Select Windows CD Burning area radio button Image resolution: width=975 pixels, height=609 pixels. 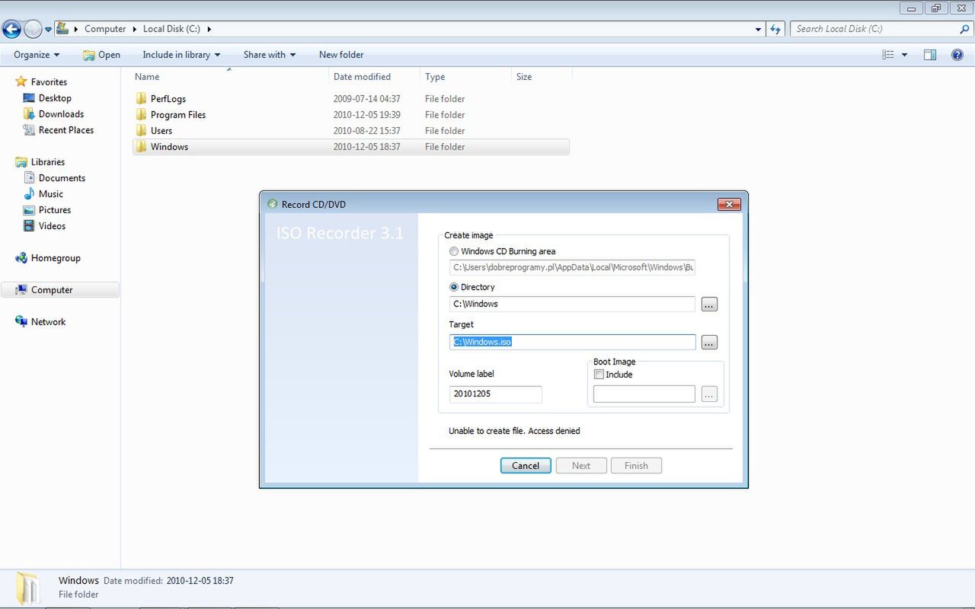(x=454, y=251)
